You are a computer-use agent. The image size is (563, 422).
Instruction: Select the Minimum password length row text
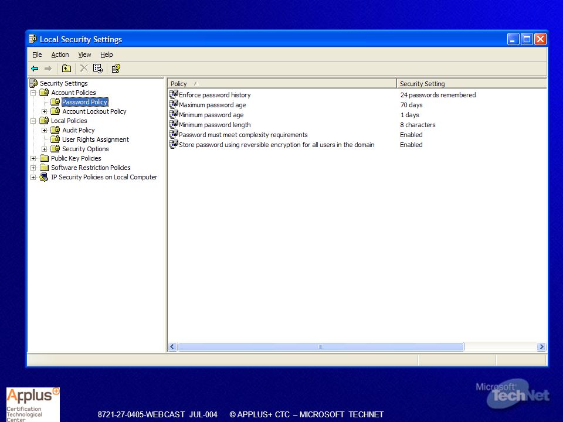pyautogui.click(x=215, y=125)
